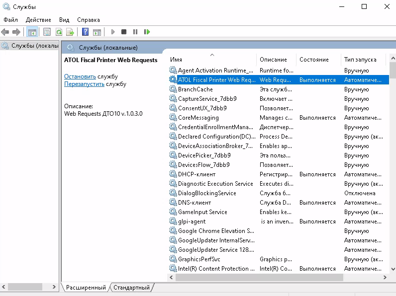The height and width of the screenshot is (296, 396).
Task: Open the Файл menu
Action: point(10,20)
